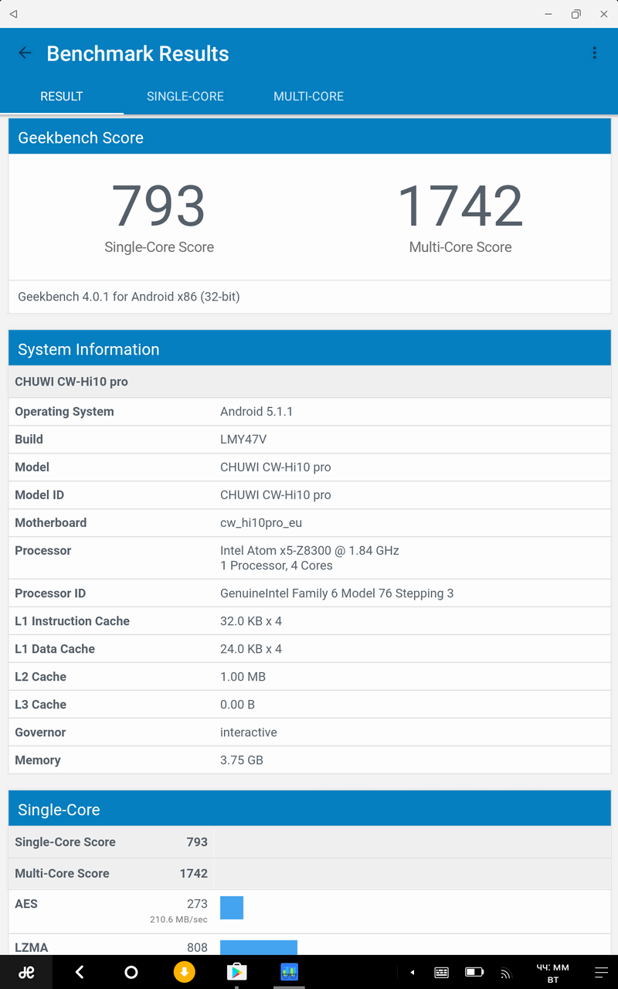The height and width of the screenshot is (989, 618).
Task: Tap the taskbar home circle button
Action: point(131,972)
